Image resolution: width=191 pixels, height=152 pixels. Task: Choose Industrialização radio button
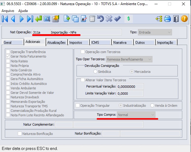121,106
